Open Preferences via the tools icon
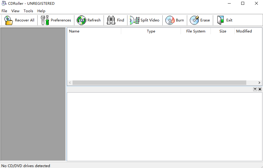This screenshot has width=263, height=168. coord(45,20)
